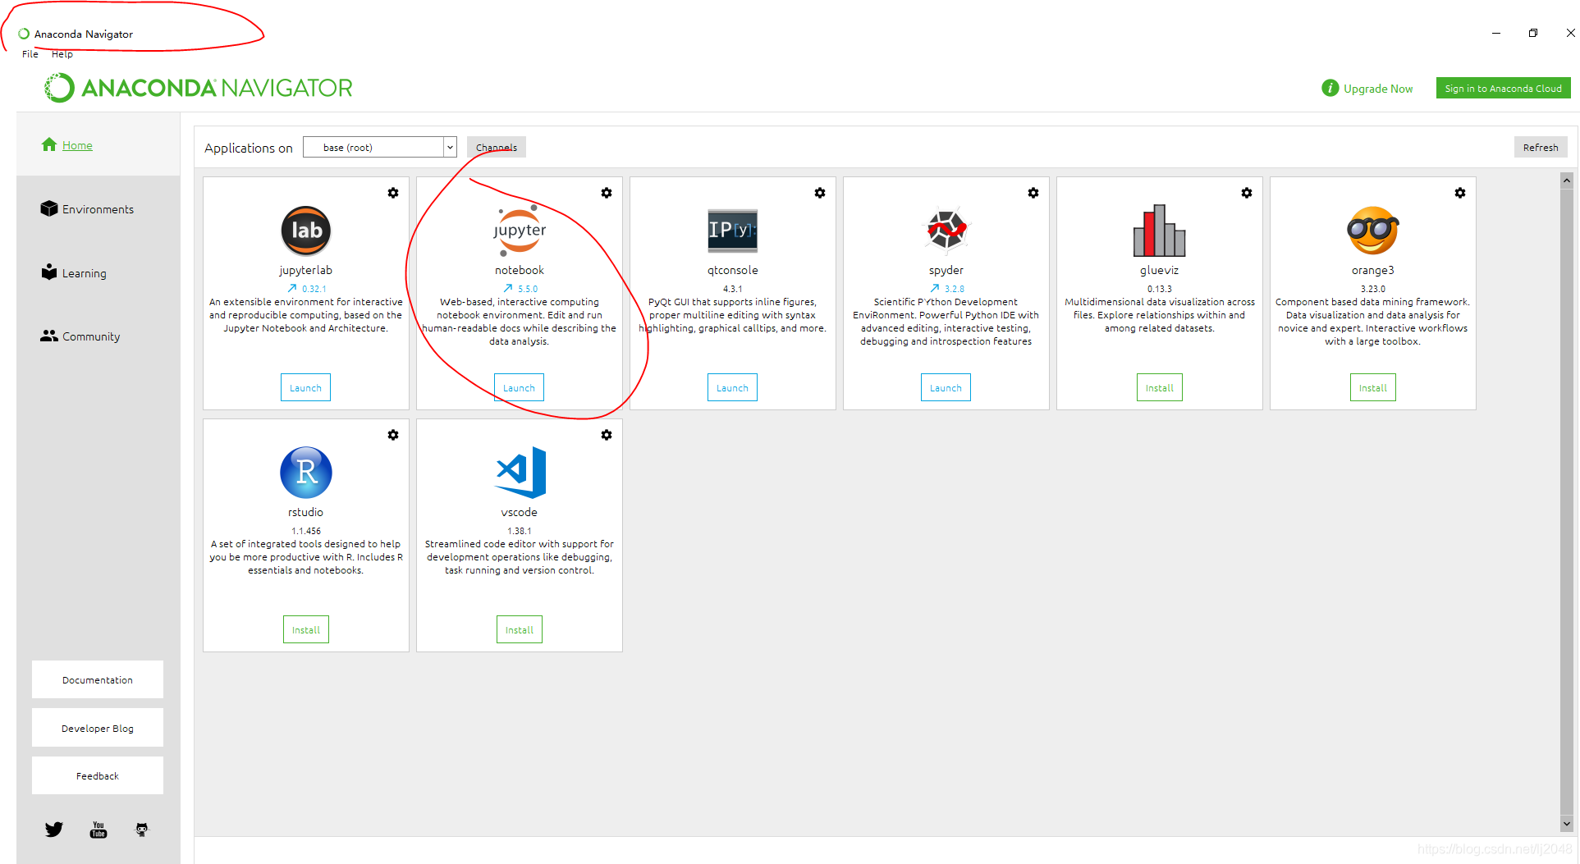Click the qtconsole version 4.3.1 text

click(x=733, y=289)
